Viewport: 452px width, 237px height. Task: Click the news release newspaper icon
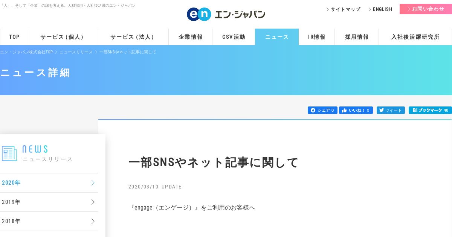[9, 153]
